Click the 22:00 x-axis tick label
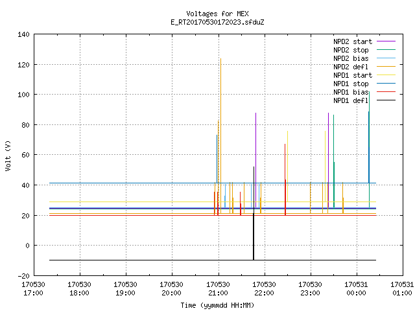The height and width of the screenshot is (311, 415). [x=264, y=293]
